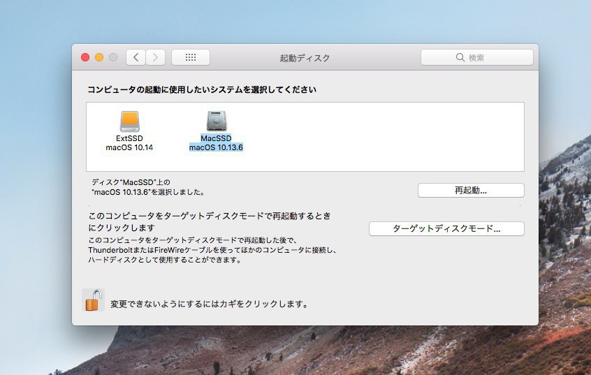Click the 再起動... restart button
This screenshot has height=375, width=591.
click(x=471, y=191)
